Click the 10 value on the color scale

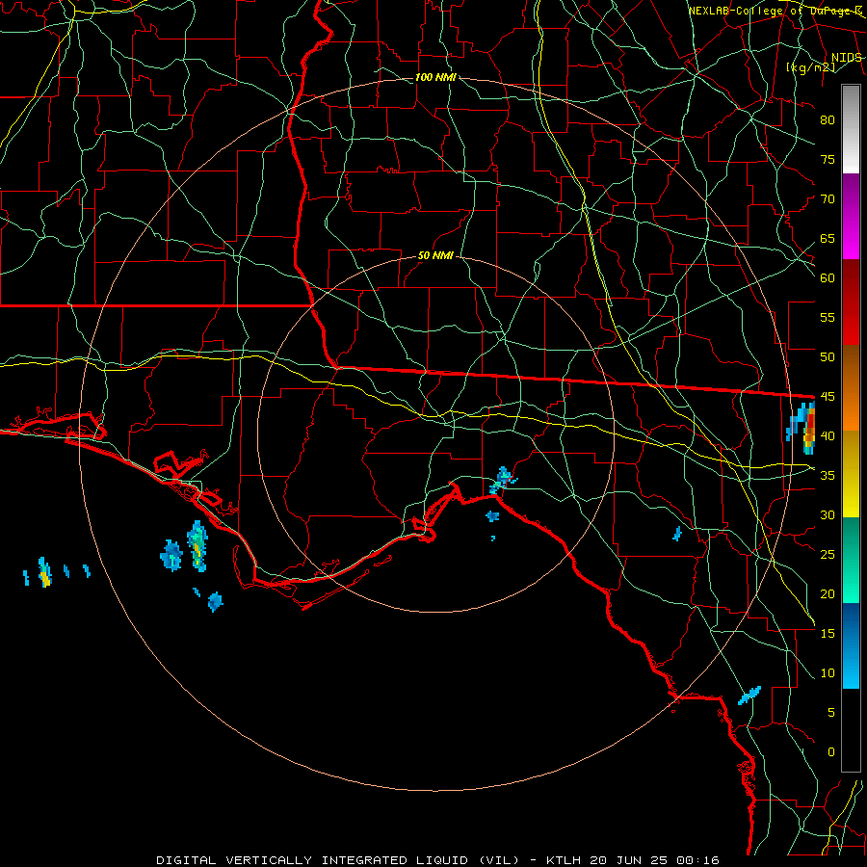coord(828,673)
